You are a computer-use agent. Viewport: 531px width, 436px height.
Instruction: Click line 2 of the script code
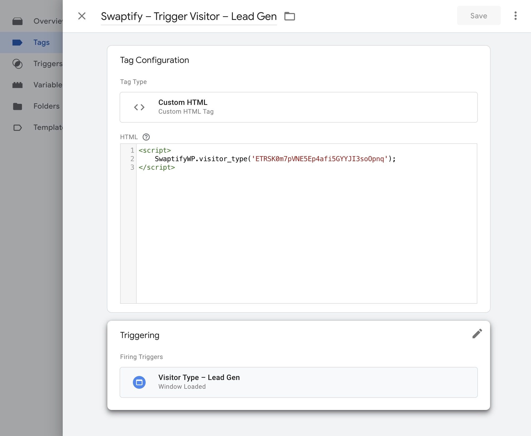click(275, 159)
